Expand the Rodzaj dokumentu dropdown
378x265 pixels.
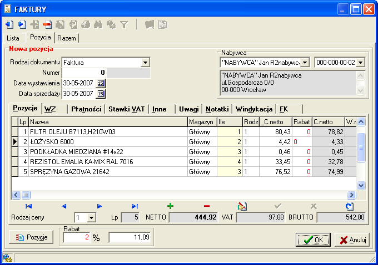[x=145, y=63]
